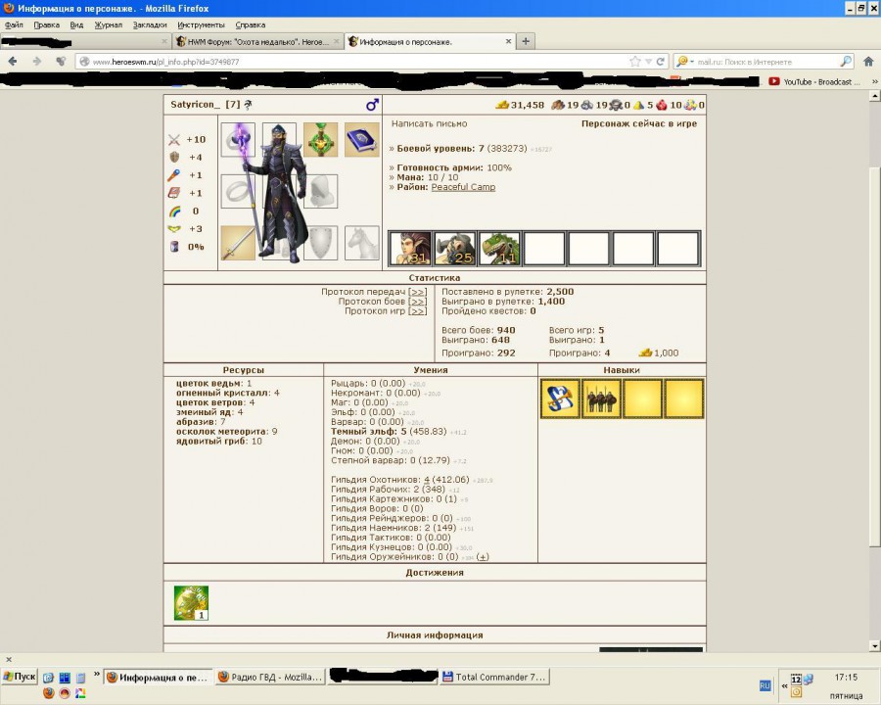Open the Firefox home page icon
Viewport: 881px width, 705px height.
(868, 62)
